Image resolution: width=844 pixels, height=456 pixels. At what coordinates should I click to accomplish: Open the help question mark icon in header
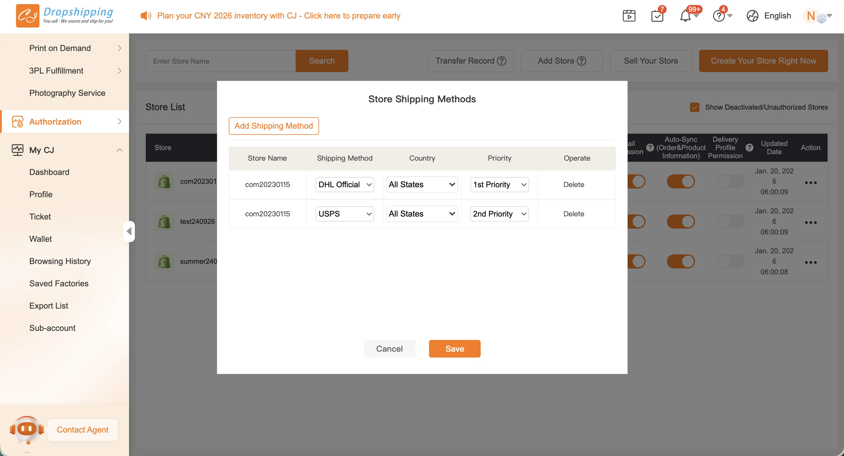(x=718, y=16)
